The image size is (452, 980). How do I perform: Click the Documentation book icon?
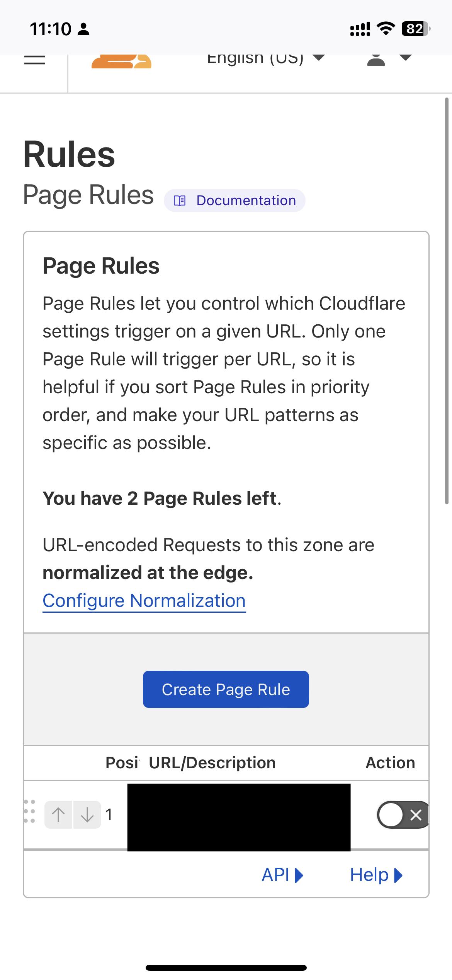click(x=180, y=200)
